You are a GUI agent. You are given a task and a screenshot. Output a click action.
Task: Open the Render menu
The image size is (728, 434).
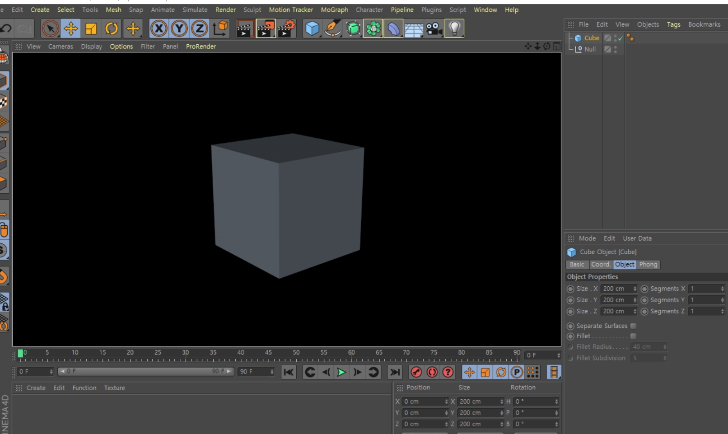[x=225, y=9]
